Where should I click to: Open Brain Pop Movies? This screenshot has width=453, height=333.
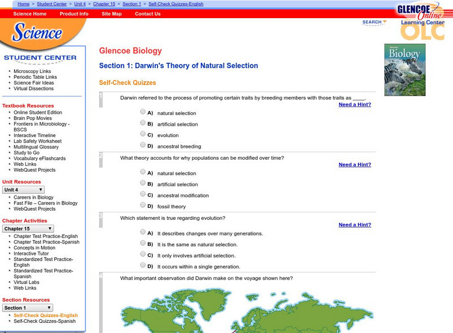[33, 118]
